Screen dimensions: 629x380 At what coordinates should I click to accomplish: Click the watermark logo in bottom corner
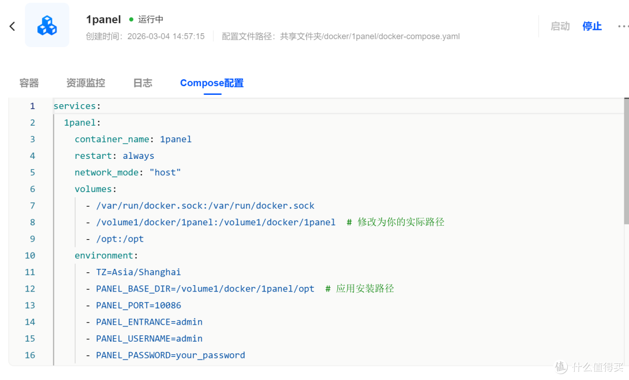(561, 367)
